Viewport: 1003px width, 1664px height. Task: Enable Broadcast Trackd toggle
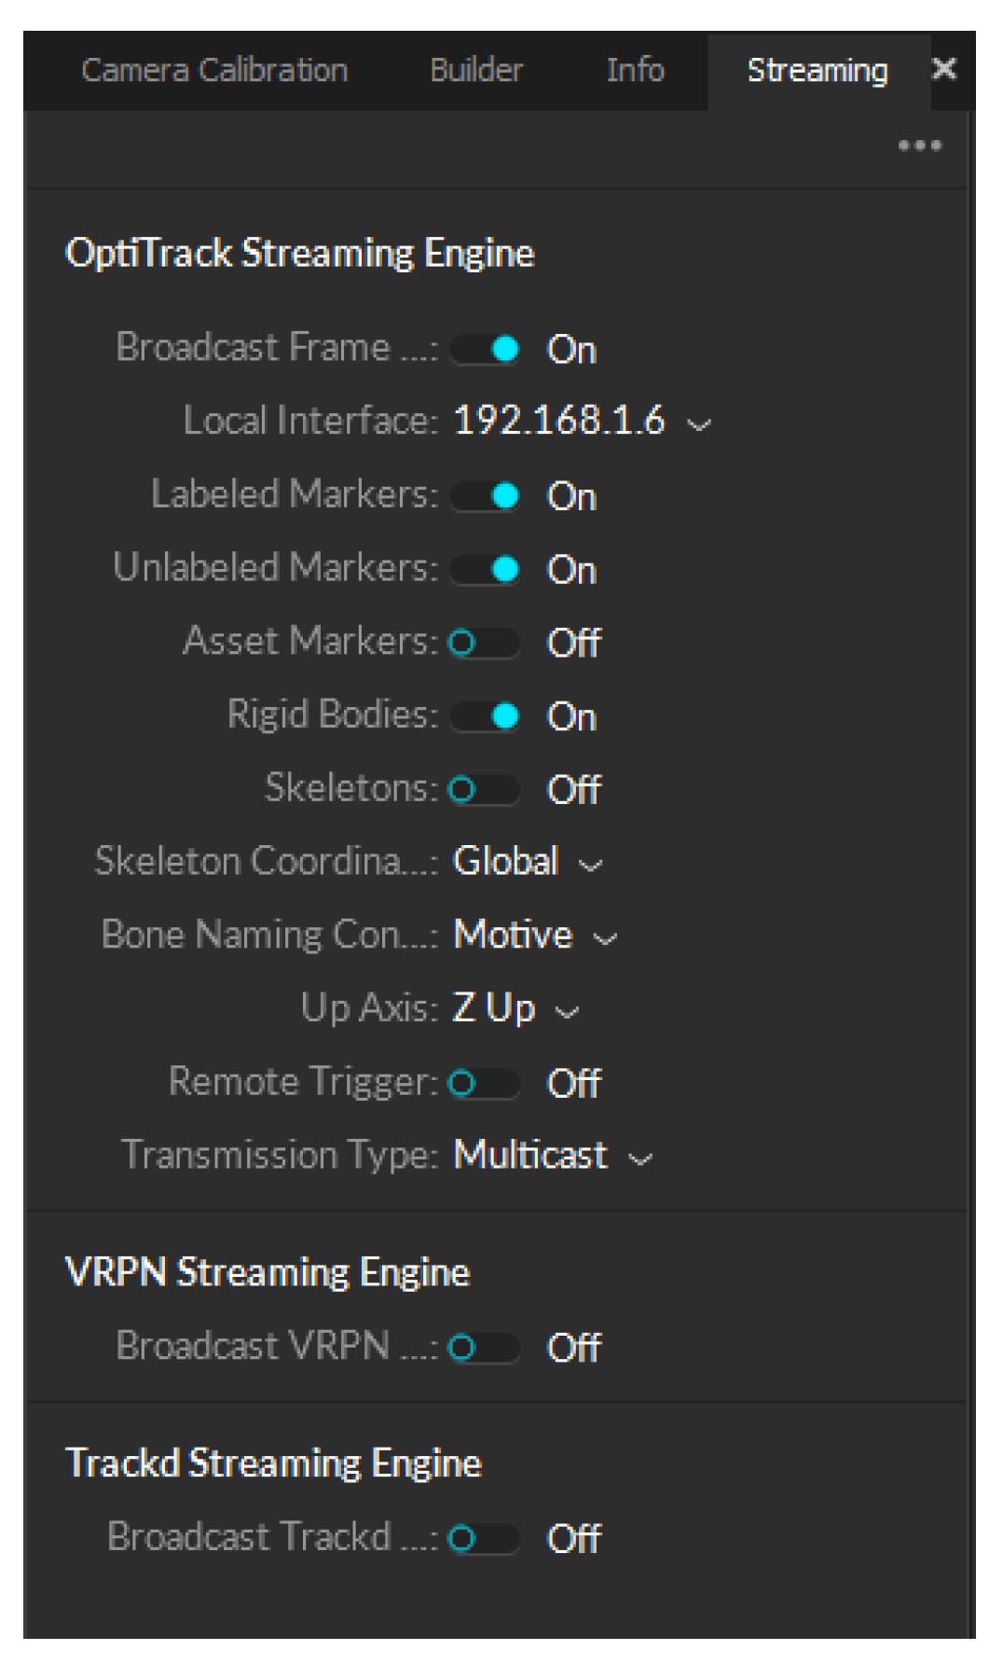pos(484,1538)
